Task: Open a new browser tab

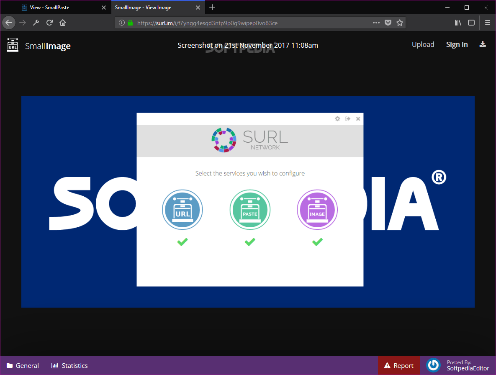Action: coord(212,7)
